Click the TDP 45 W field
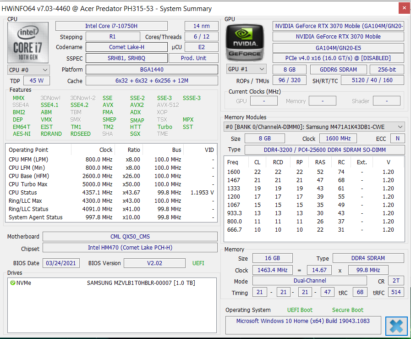This screenshot has width=411, height=339. pos(37,81)
